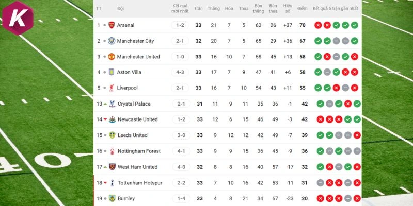Click the Burnley crest icon
This screenshot has width=413, height=206.
[112, 199]
